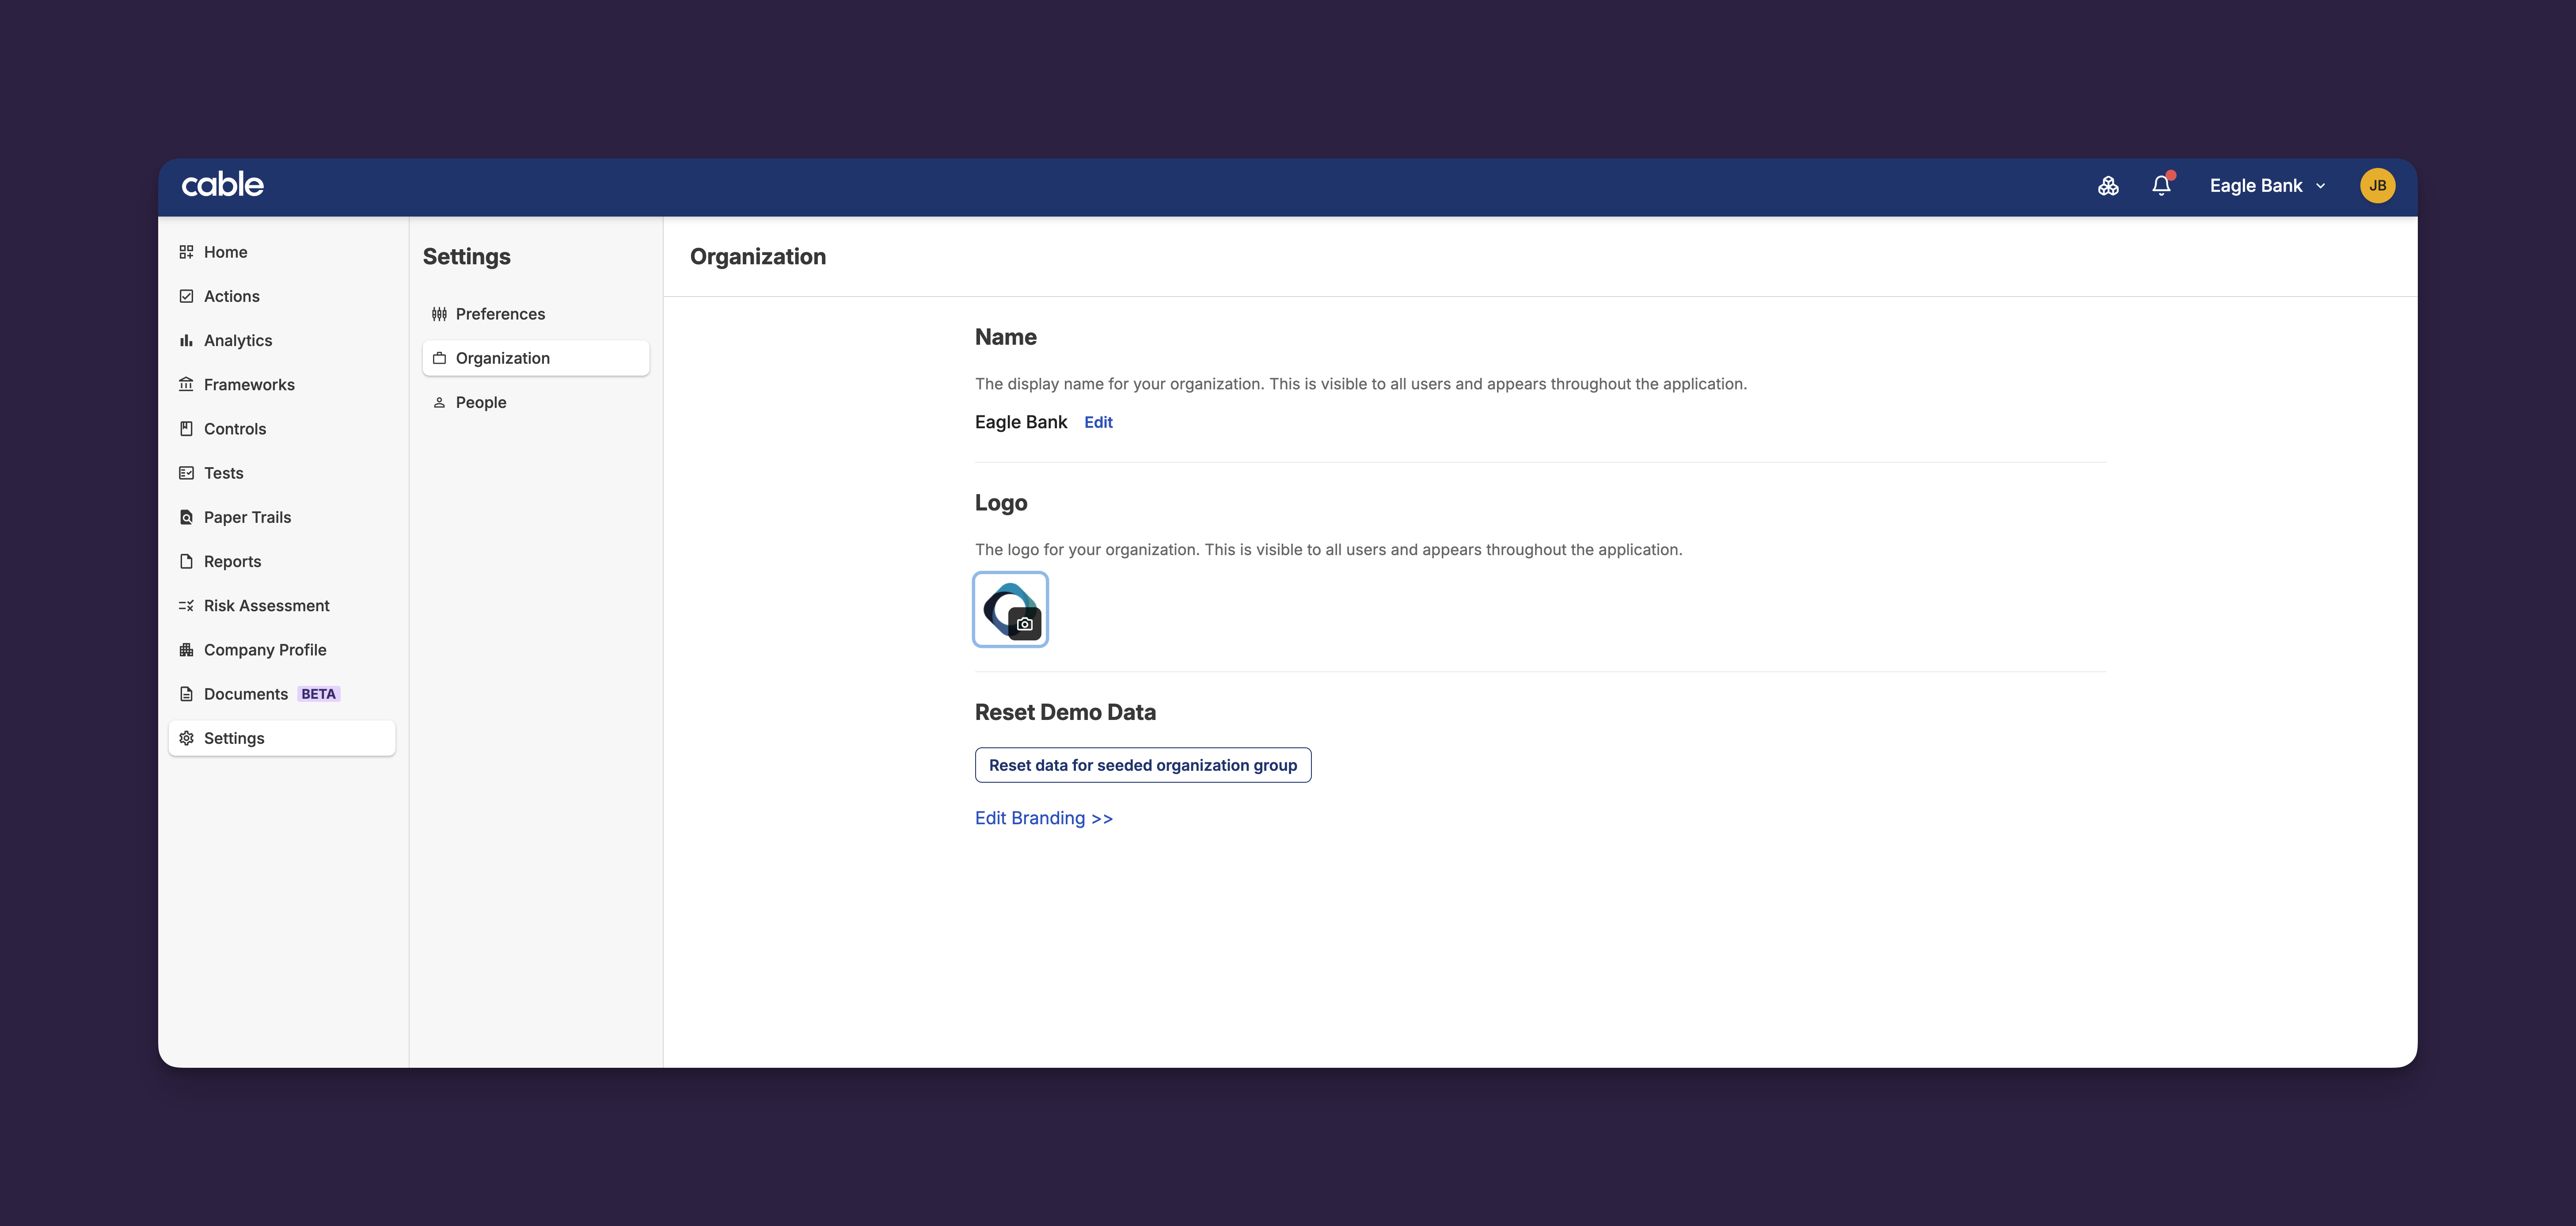
Task: Click the Company Profile building icon
Action: click(x=186, y=650)
